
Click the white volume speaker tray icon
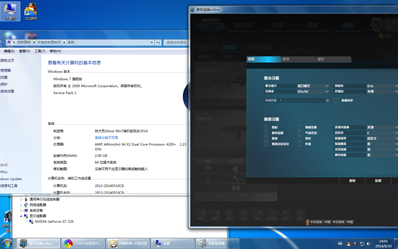click(369, 244)
